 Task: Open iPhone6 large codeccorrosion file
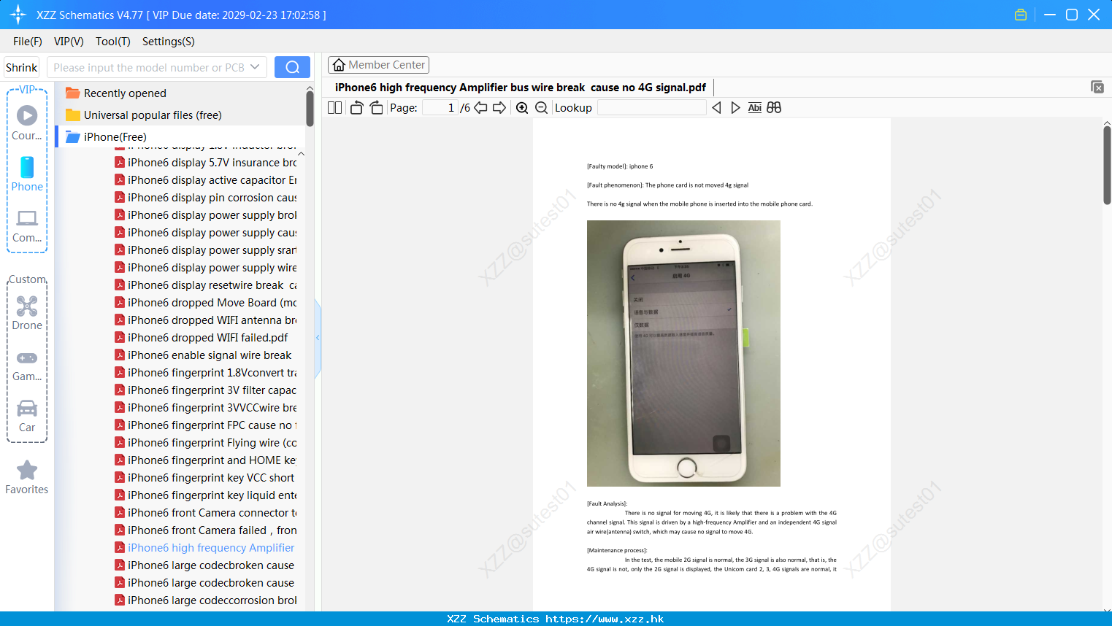(x=206, y=600)
